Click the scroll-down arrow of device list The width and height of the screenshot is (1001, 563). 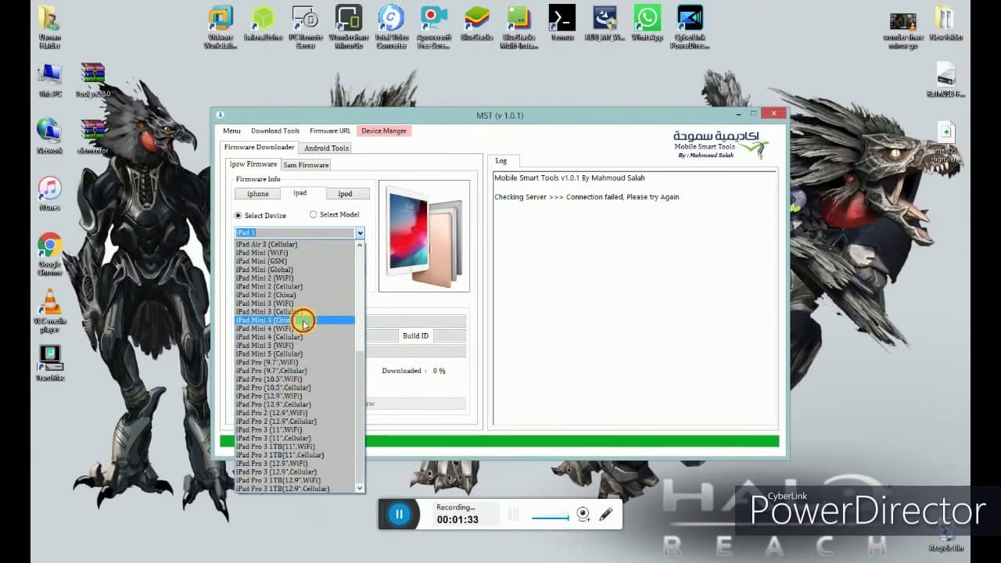point(360,488)
